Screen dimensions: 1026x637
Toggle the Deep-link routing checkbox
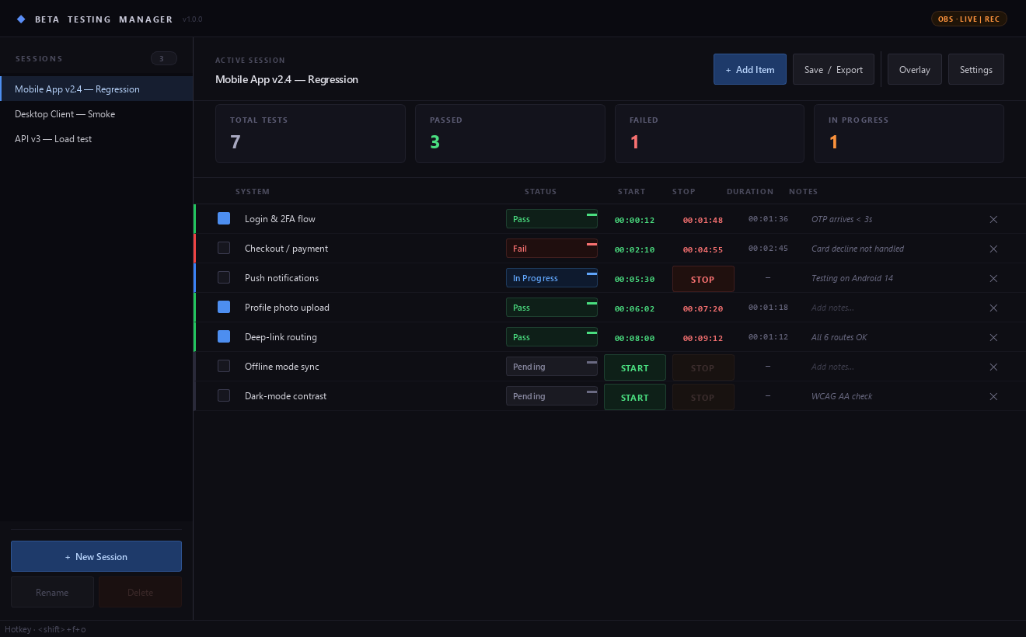click(x=224, y=337)
